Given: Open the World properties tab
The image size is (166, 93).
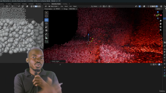Looking at the screenshot, I should click(165, 60).
